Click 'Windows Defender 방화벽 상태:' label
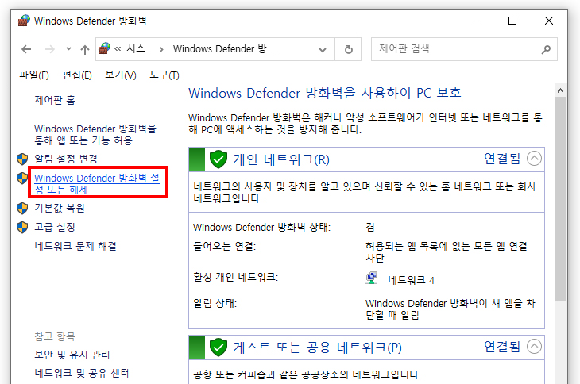 coord(261,228)
